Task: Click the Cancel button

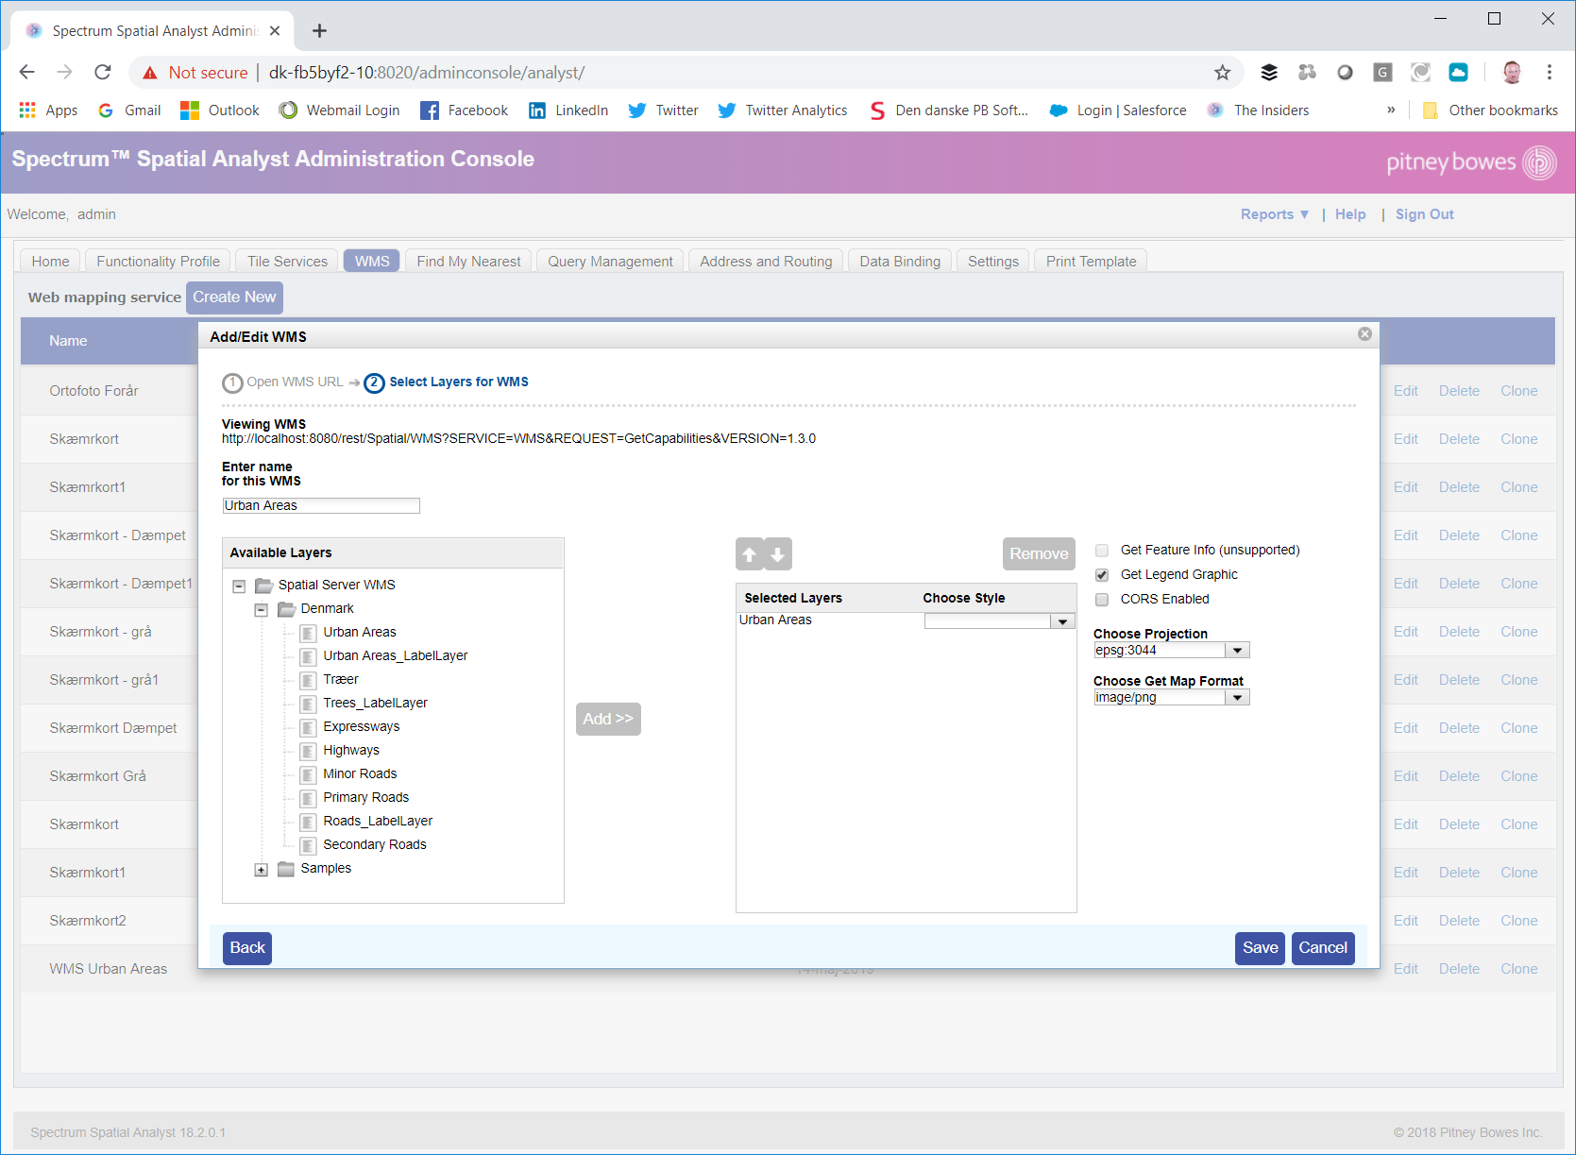Action: click(x=1323, y=948)
